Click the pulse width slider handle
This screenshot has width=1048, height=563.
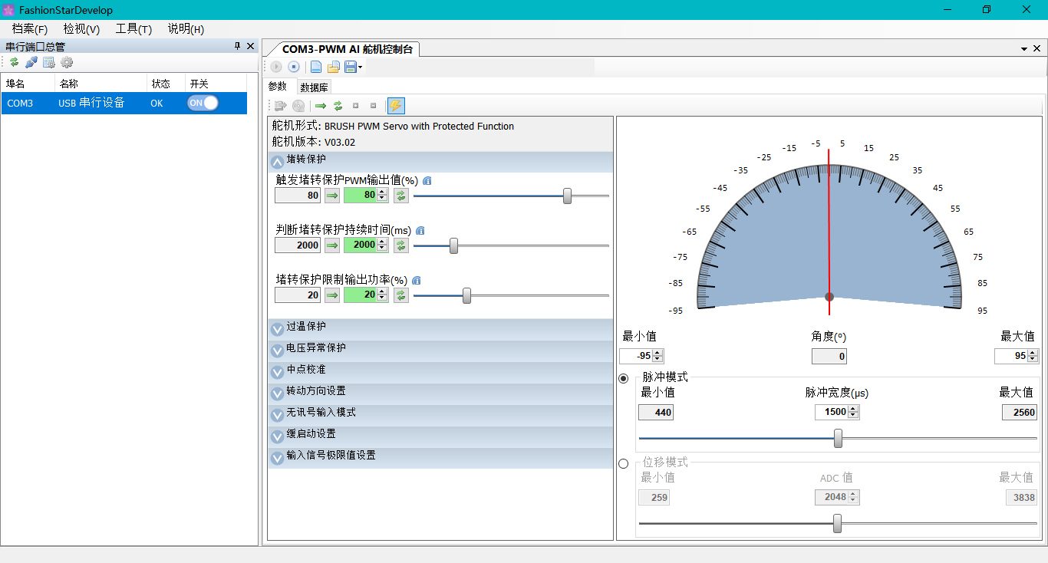point(839,438)
